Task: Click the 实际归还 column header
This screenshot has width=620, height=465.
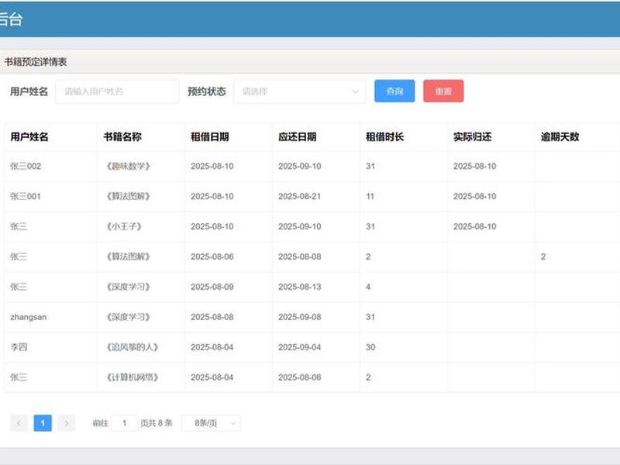Action: click(472, 137)
